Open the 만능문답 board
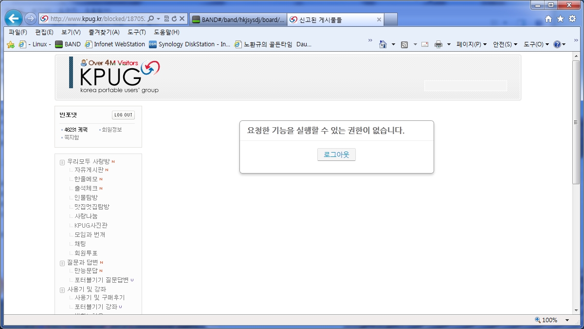584x329 pixels. pyautogui.click(x=86, y=271)
